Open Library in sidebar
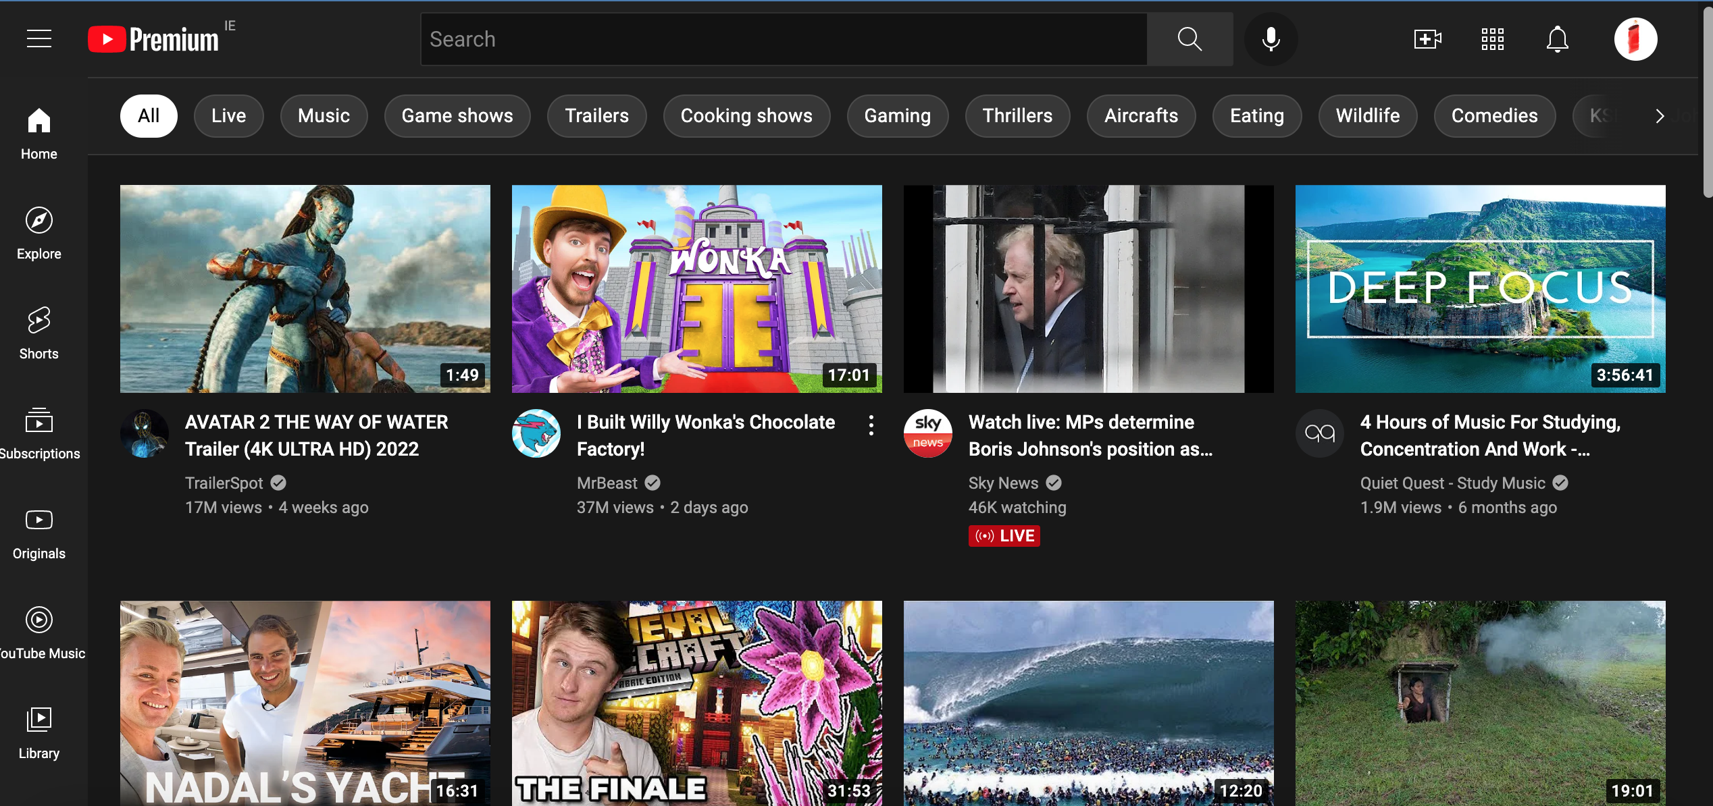The width and height of the screenshot is (1713, 806). tap(39, 733)
